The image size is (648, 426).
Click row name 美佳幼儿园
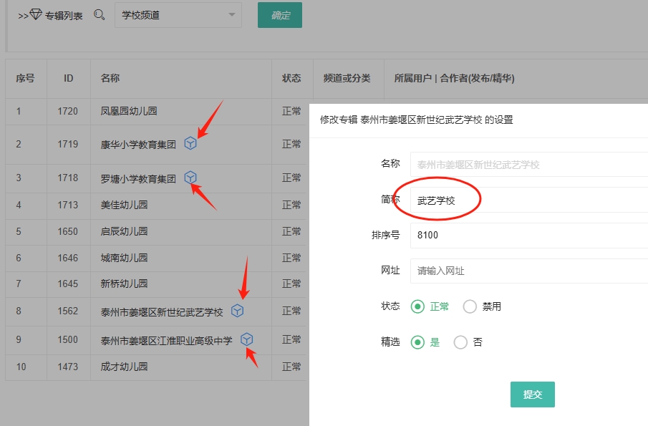124,205
